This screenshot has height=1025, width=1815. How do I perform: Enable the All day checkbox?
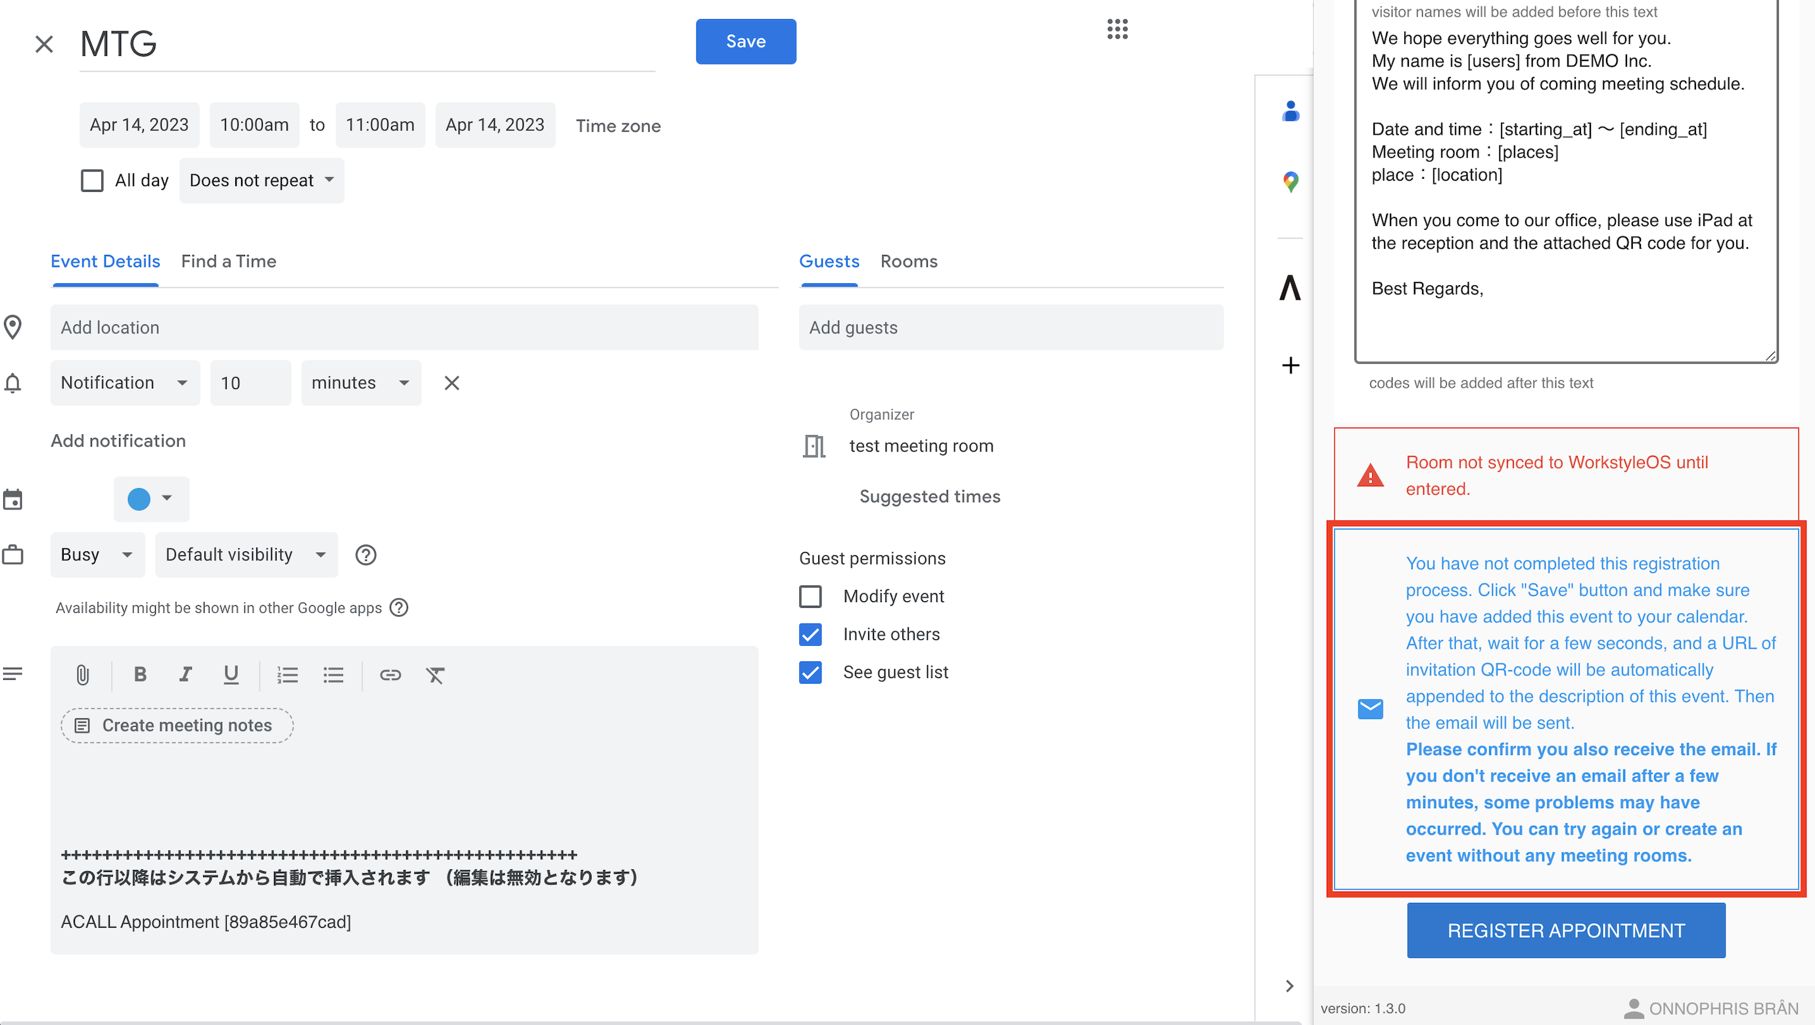tap(91, 180)
